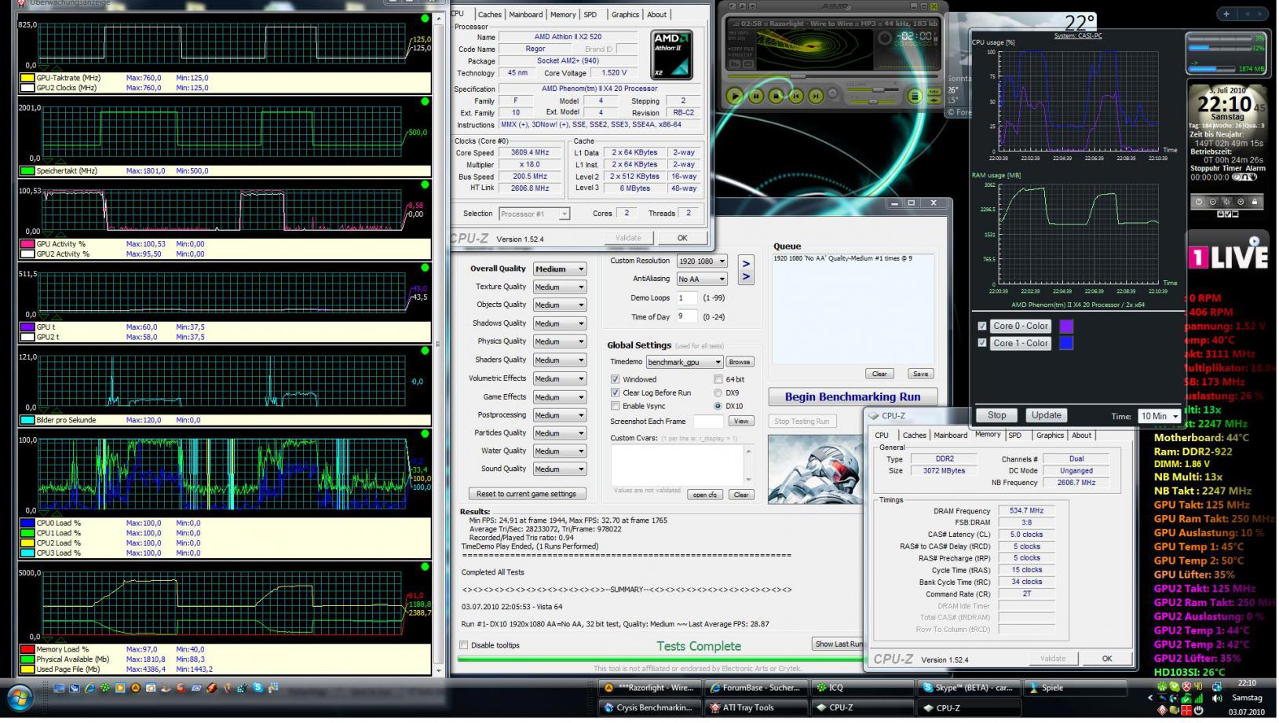The height and width of the screenshot is (723, 1279).
Task: Pause playback in the AIMP player
Action: pyautogui.click(x=756, y=96)
